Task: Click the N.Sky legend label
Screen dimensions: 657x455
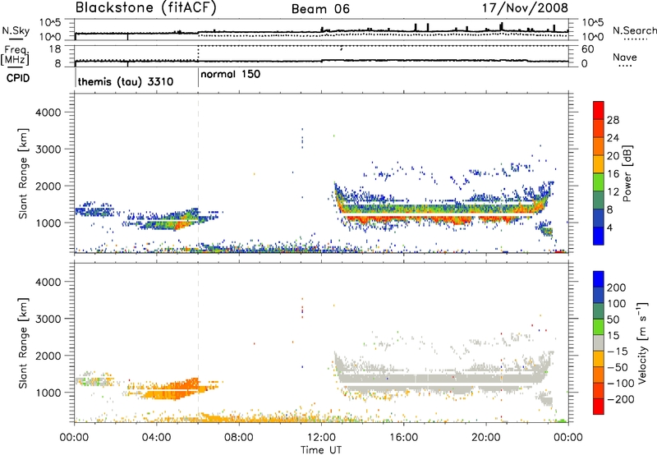Action: click(x=16, y=30)
